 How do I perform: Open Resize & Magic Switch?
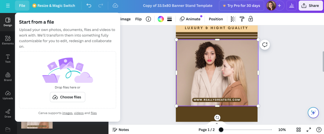(54, 6)
